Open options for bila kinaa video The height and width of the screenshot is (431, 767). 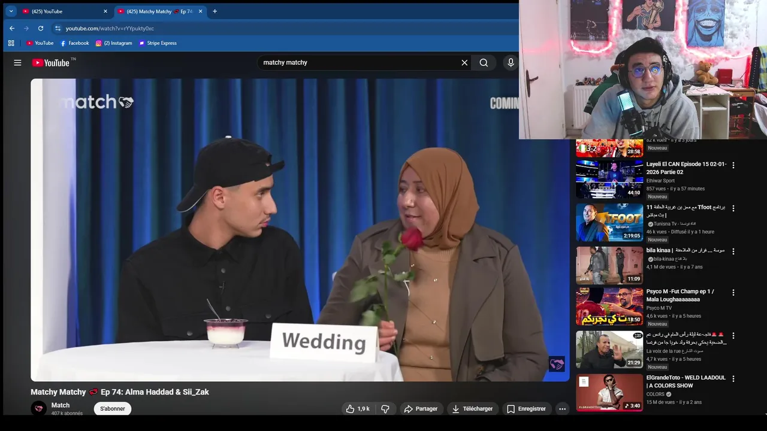coord(733,251)
